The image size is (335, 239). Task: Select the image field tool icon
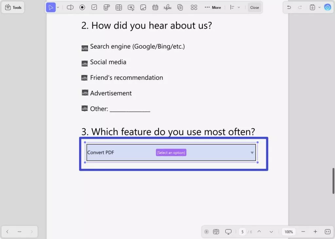143,8
